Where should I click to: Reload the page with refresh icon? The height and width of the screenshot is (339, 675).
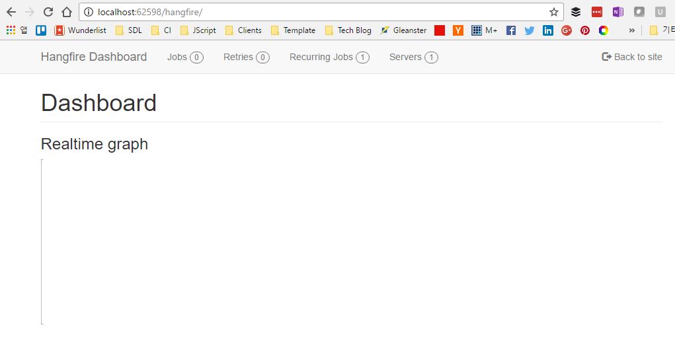(48, 12)
